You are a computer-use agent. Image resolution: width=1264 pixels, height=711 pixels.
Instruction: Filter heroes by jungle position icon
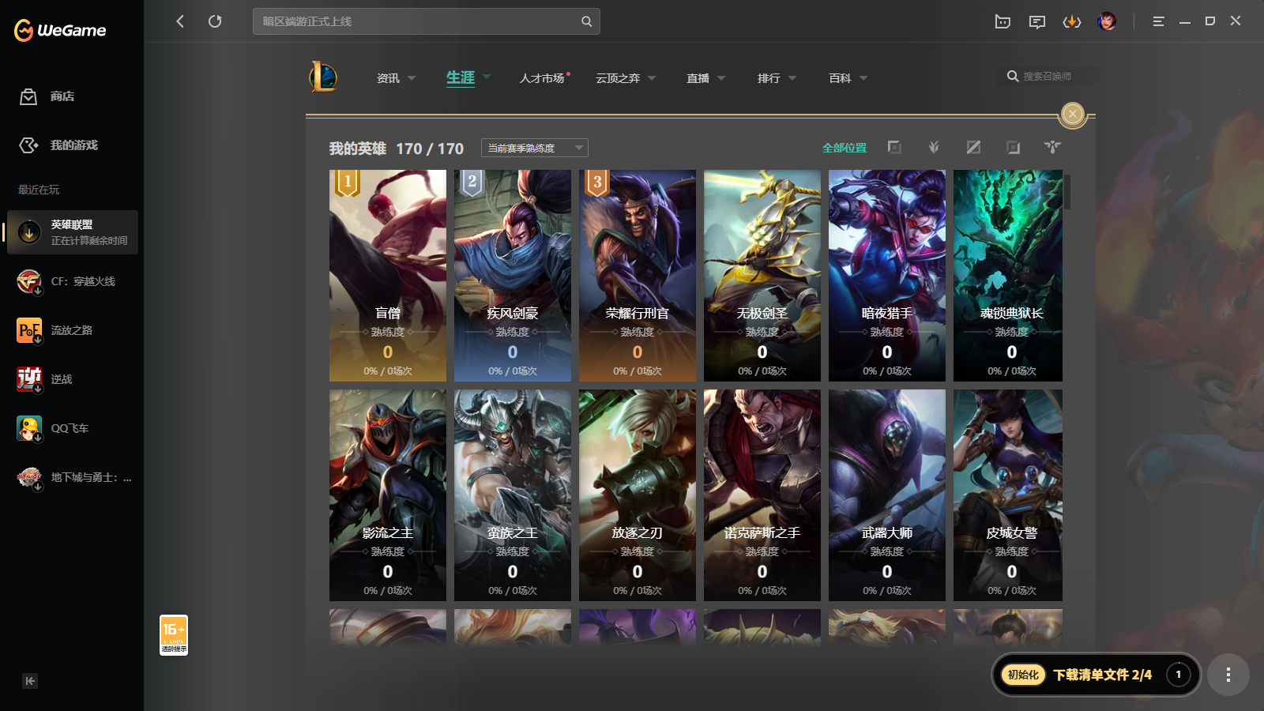(934, 147)
